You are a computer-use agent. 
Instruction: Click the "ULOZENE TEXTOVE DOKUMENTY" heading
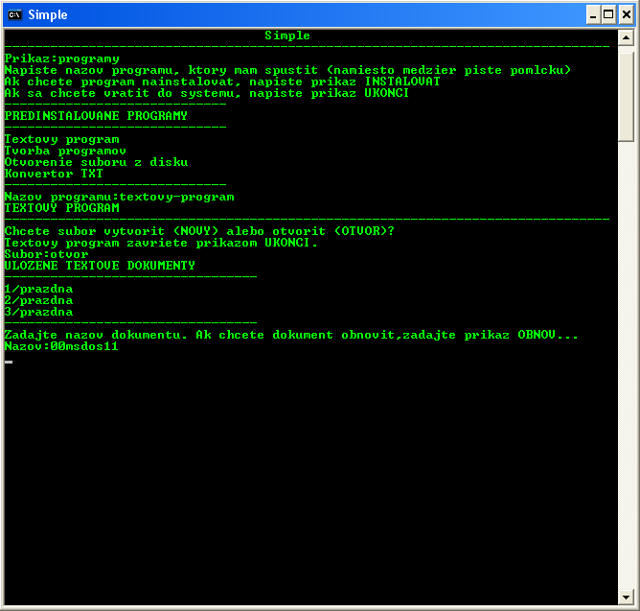(100, 266)
